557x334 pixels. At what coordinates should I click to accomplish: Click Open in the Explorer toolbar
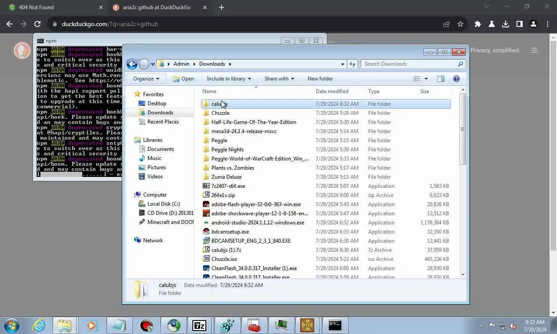(183, 79)
